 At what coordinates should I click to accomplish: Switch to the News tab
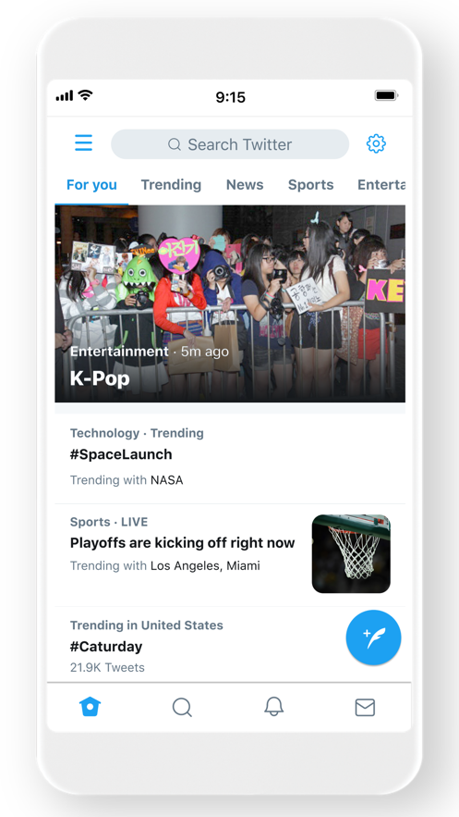click(x=245, y=185)
